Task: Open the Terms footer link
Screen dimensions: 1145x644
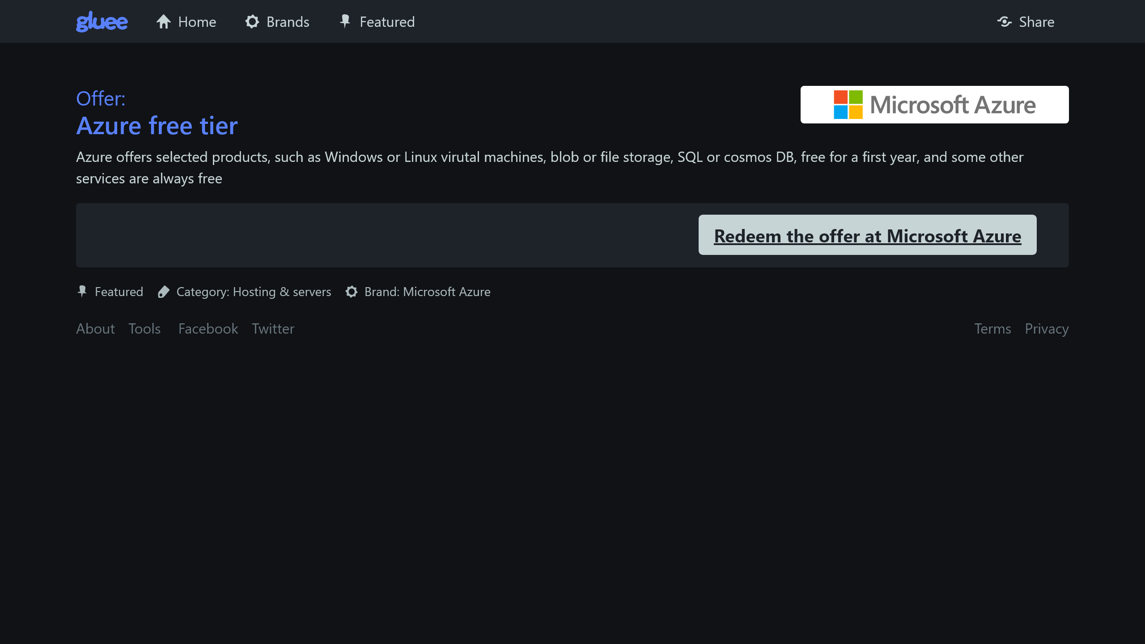Action: click(x=992, y=329)
